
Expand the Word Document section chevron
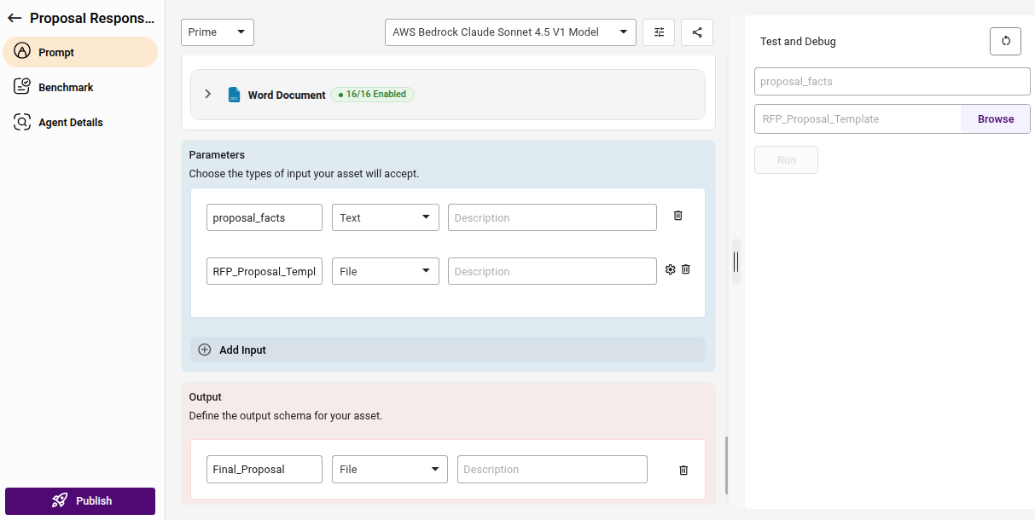coord(207,94)
